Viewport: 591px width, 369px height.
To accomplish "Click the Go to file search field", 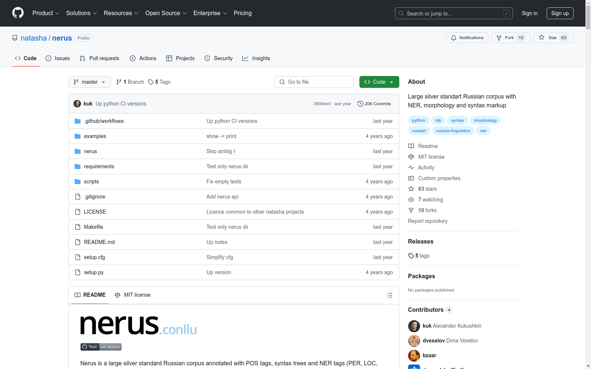I will tap(314, 82).
